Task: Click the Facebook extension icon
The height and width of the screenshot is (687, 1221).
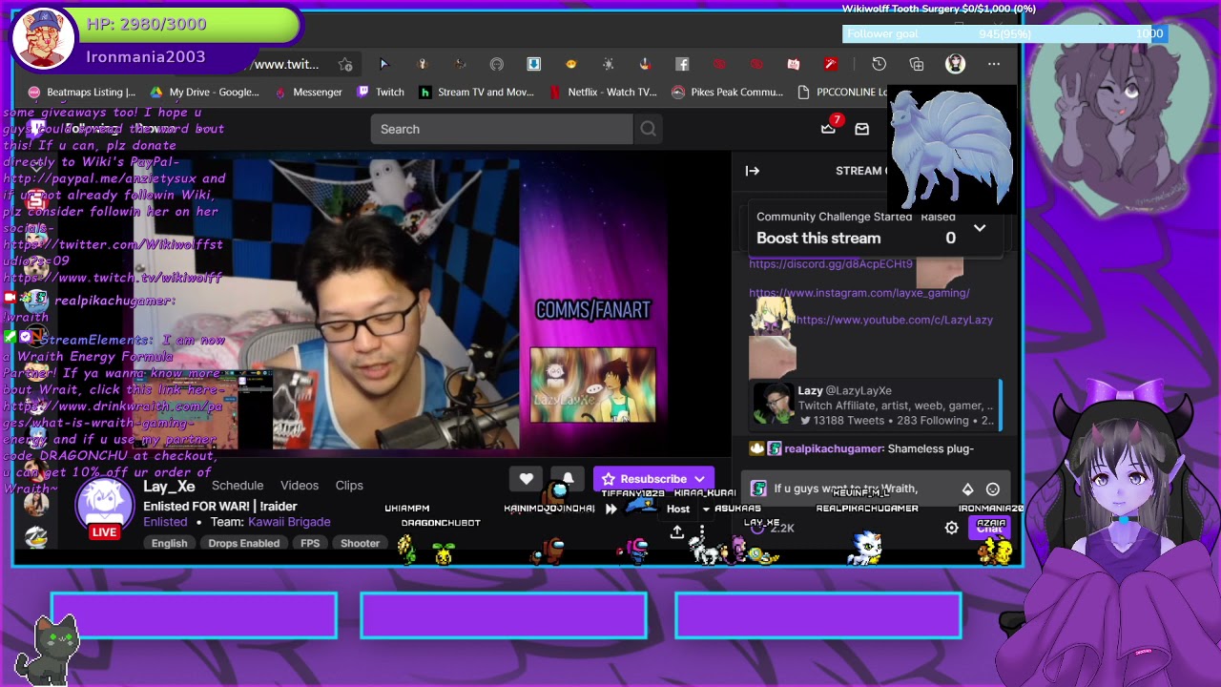Action: coord(682,64)
